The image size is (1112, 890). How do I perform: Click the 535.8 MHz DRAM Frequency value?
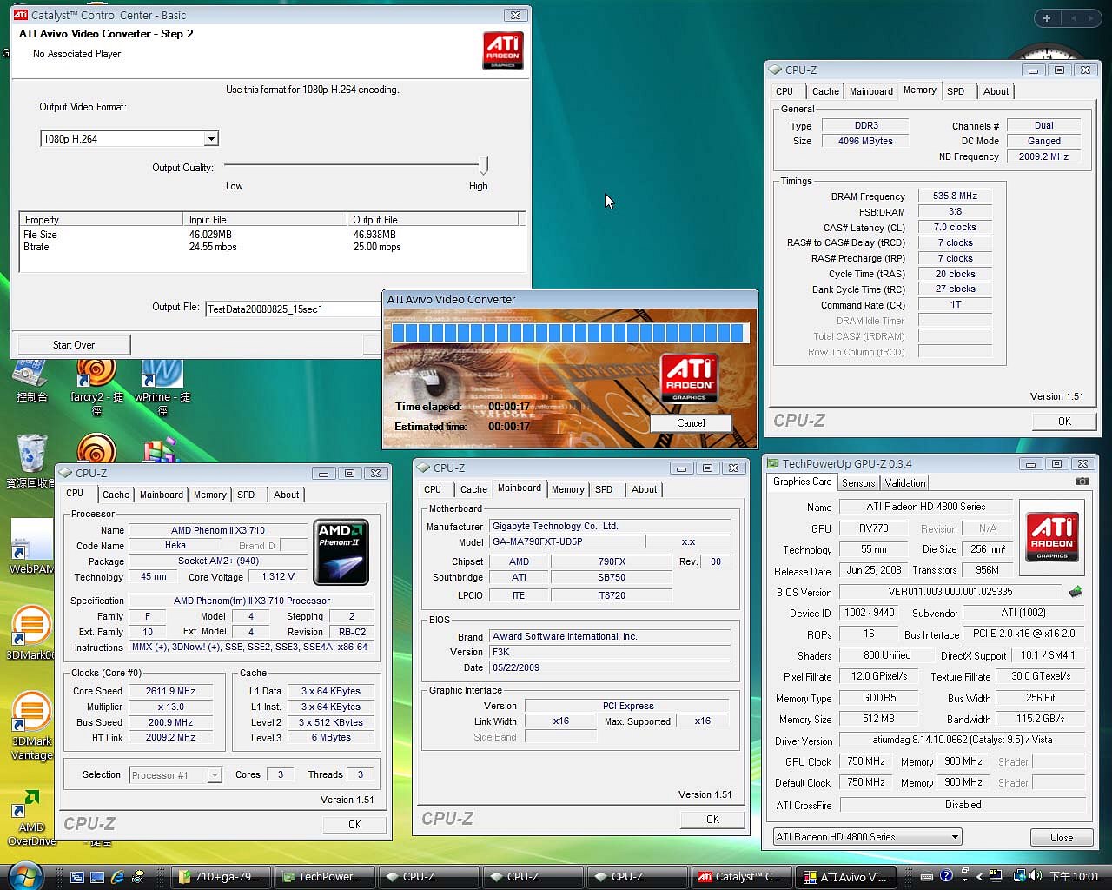coord(955,196)
